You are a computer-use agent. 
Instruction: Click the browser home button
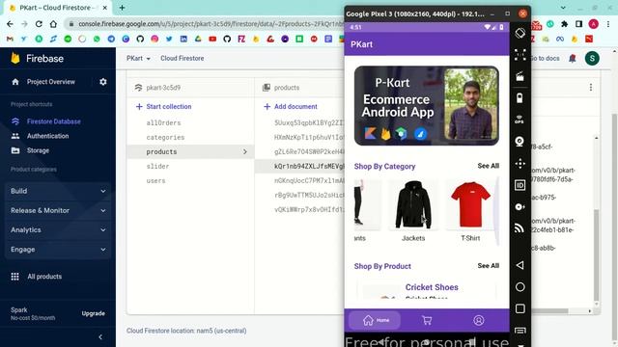(x=53, y=24)
